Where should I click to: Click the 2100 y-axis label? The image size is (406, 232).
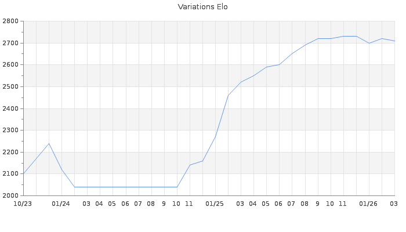10,174
